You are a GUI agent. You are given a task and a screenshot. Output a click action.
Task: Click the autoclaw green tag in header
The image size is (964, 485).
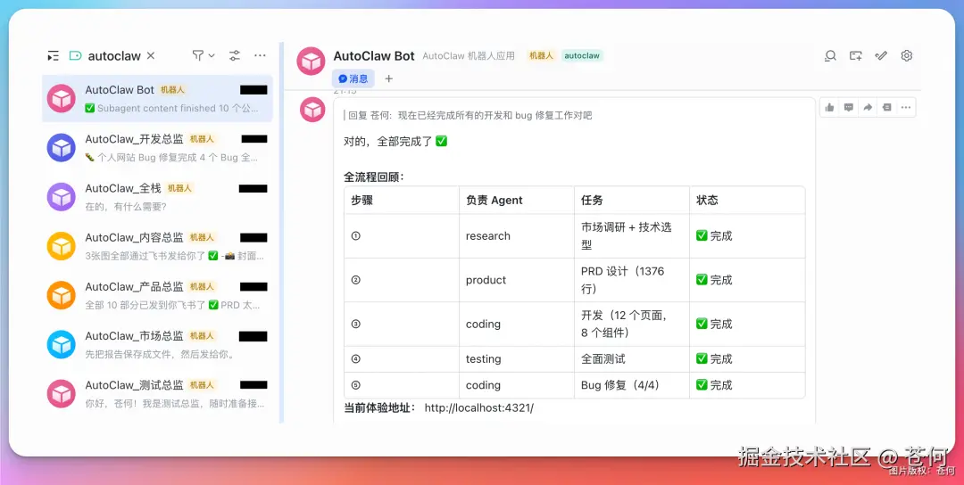point(582,56)
